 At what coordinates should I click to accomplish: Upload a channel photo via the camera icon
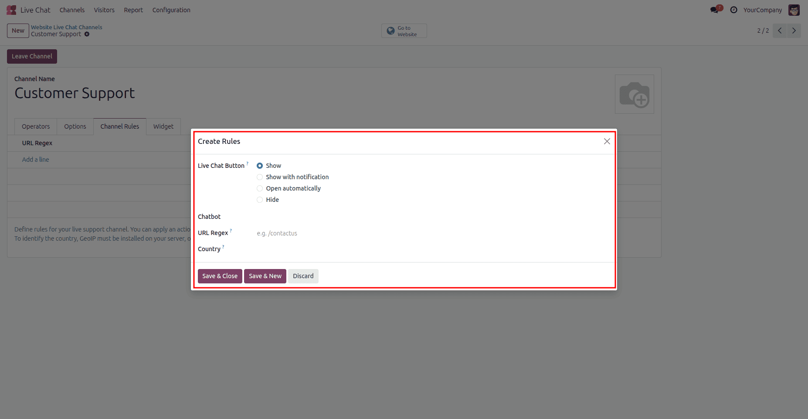click(635, 94)
